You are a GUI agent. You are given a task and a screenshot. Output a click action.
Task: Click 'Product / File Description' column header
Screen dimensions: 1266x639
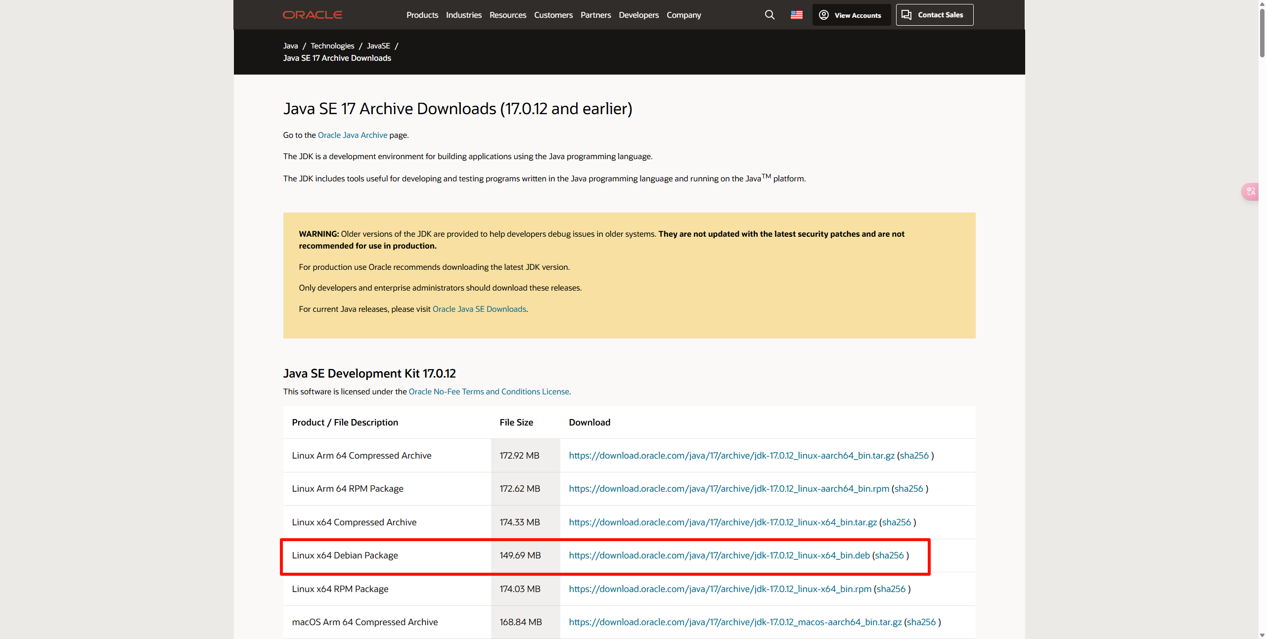pos(345,423)
